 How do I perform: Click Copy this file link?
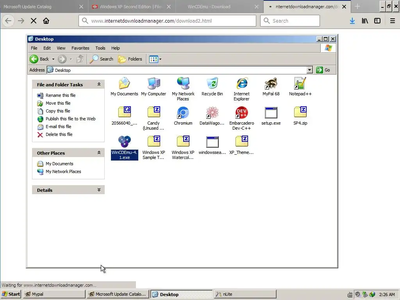coord(58,111)
